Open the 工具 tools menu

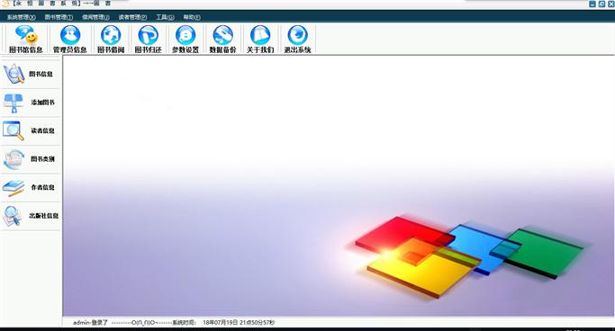click(165, 17)
